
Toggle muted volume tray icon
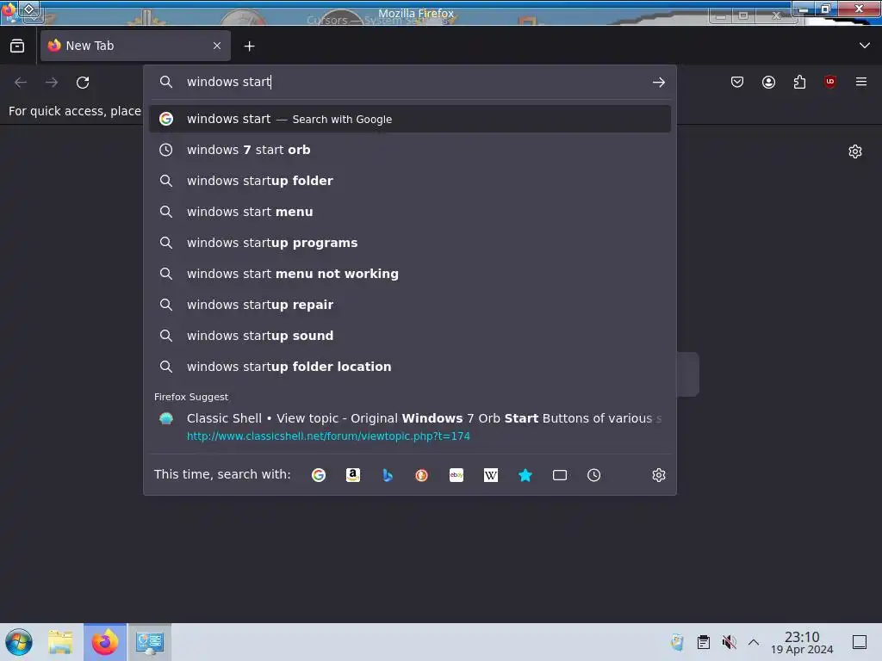(729, 642)
